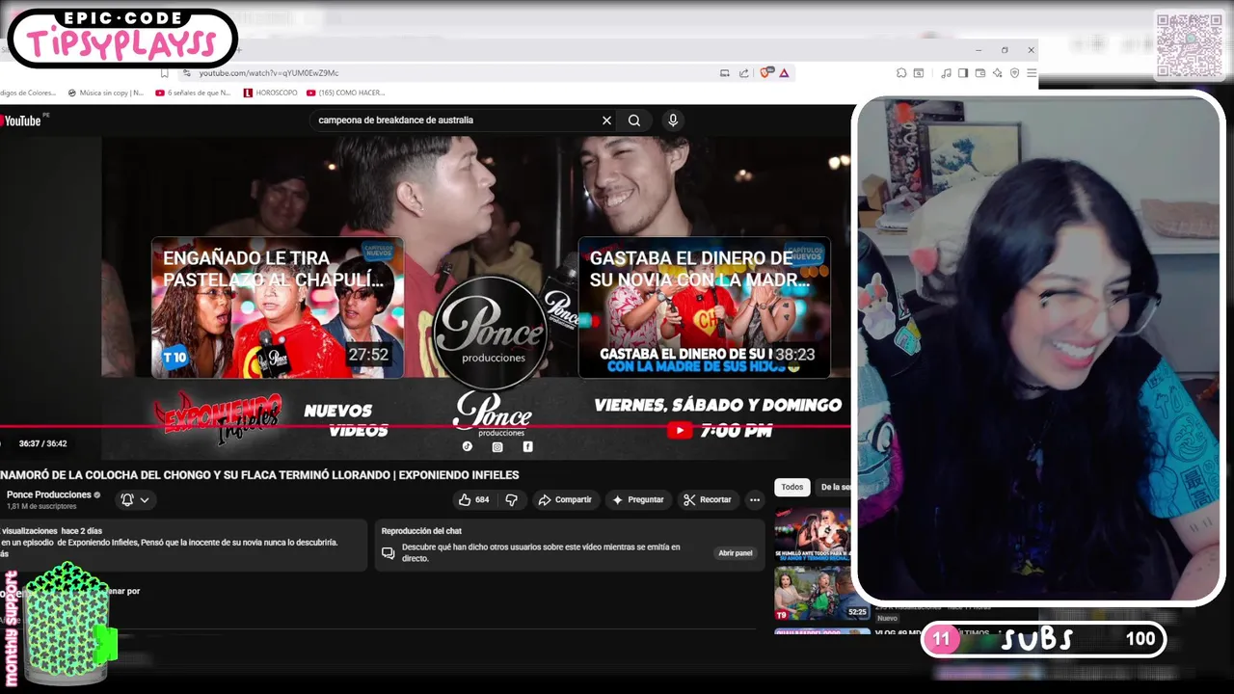Toggle the browser sidebar panel icon
The width and height of the screenshot is (1234, 694).
(962, 73)
